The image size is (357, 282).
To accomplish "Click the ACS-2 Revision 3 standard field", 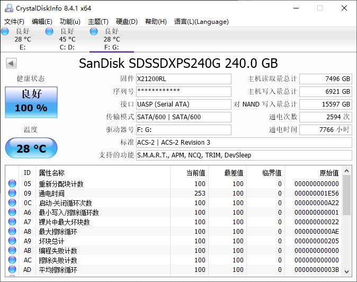I will 244,143.
